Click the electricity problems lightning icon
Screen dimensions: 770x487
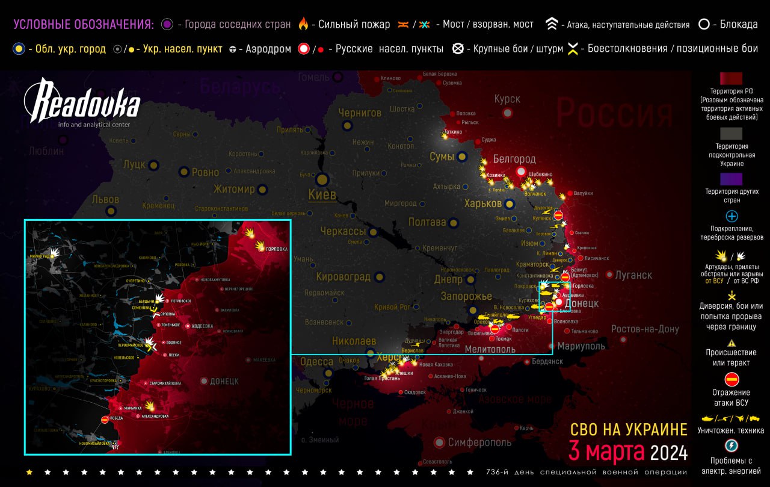click(x=731, y=446)
